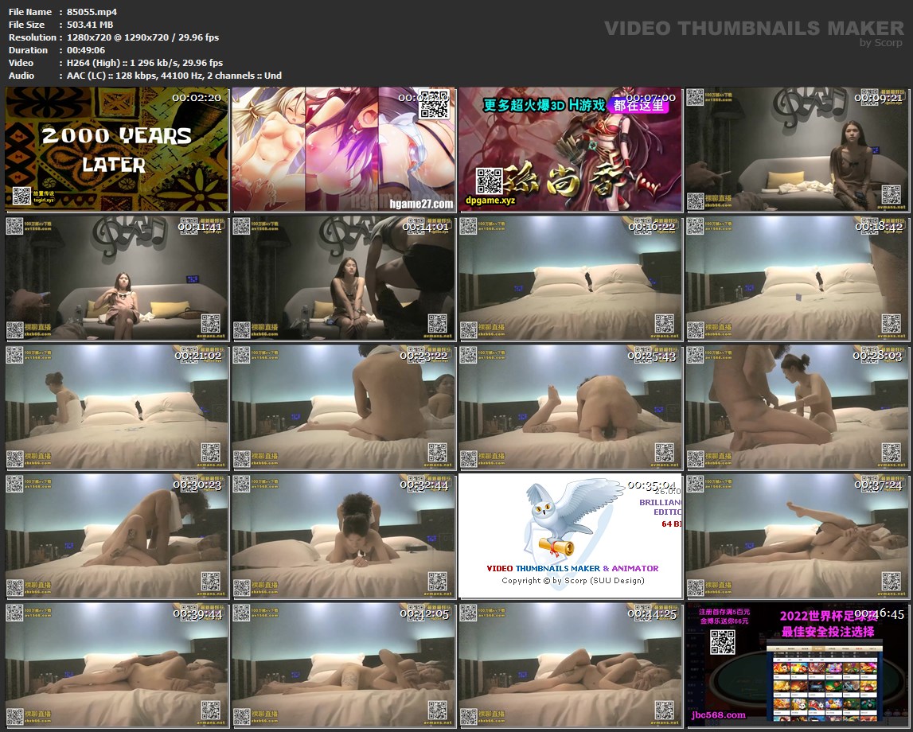913x732 pixels.
Task: Click the QR code in the 00:46:45 frame
Action: [x=723, y=642]
